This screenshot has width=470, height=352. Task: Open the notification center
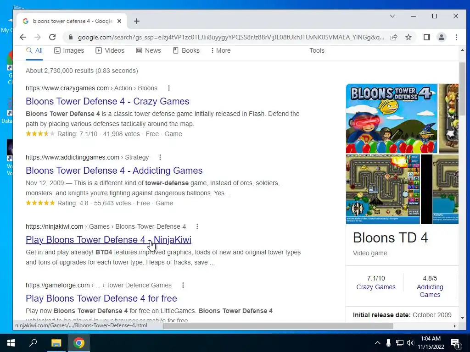point(456,343)
